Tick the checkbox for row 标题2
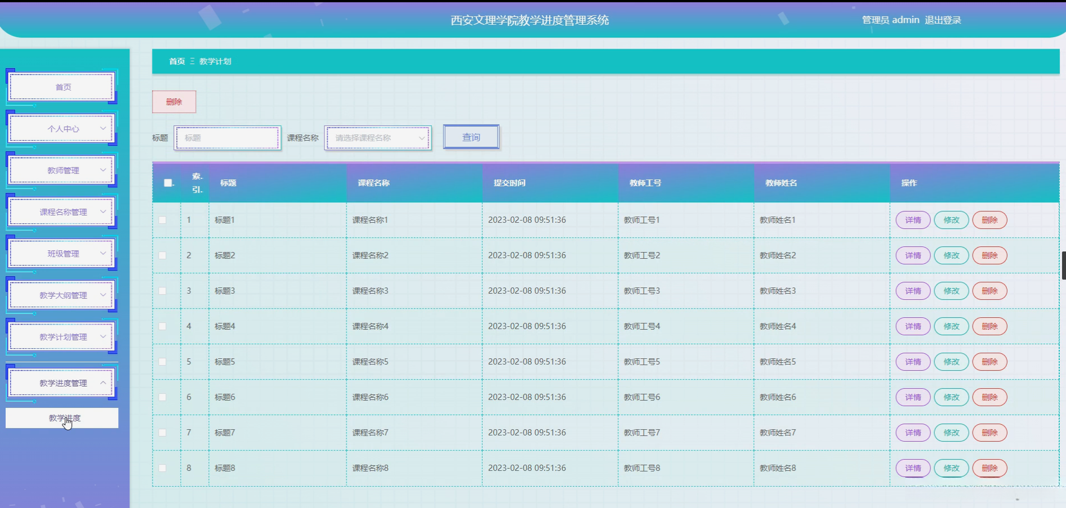 162,255
